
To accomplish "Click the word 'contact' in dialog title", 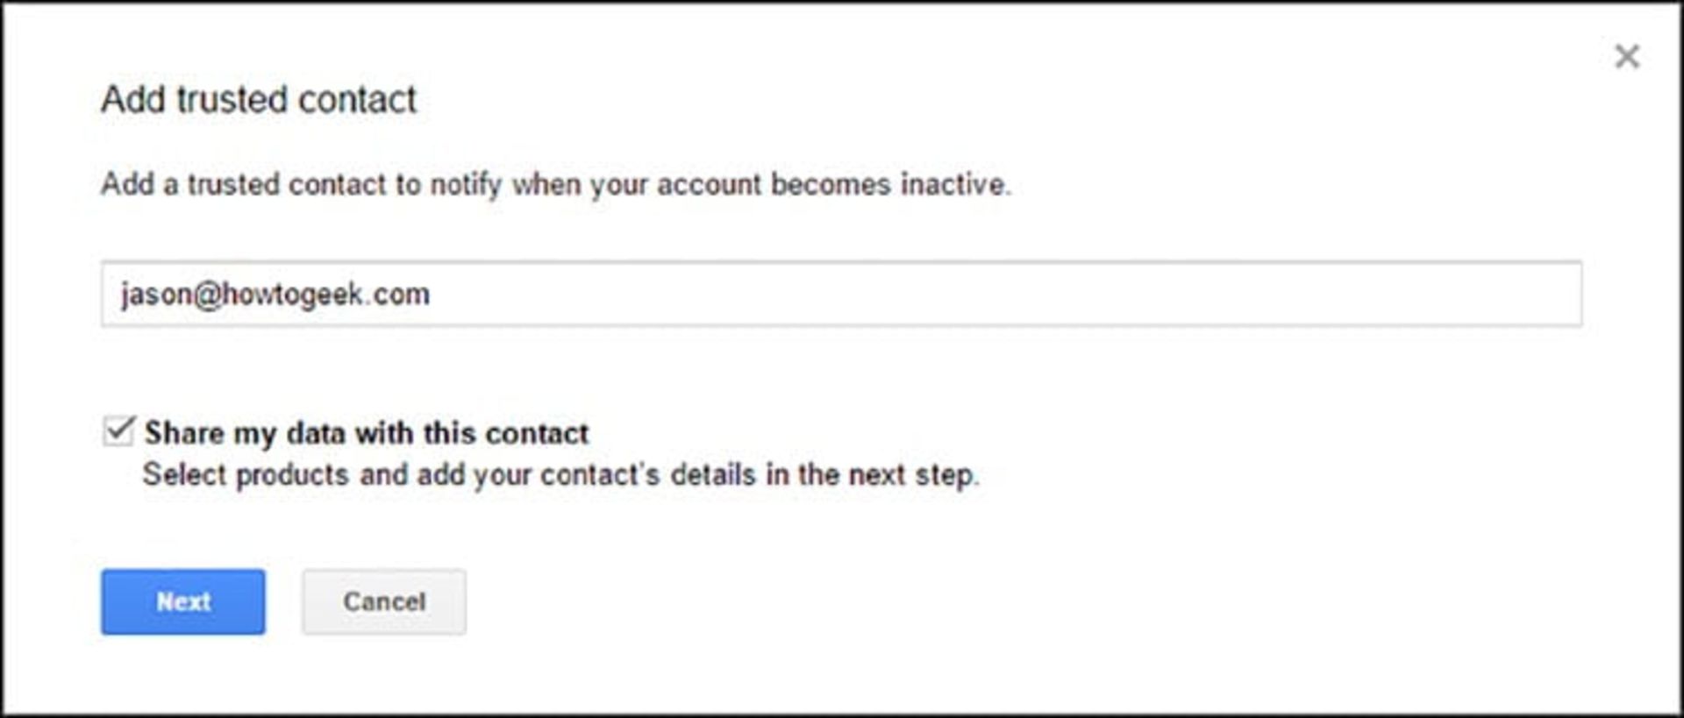I will tap(357, 100).
